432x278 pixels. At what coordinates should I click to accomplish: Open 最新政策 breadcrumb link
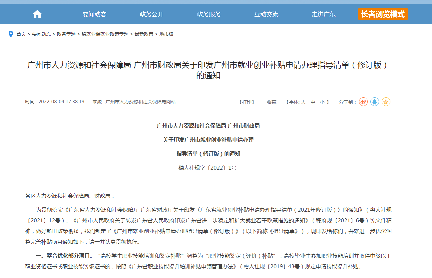144,34
